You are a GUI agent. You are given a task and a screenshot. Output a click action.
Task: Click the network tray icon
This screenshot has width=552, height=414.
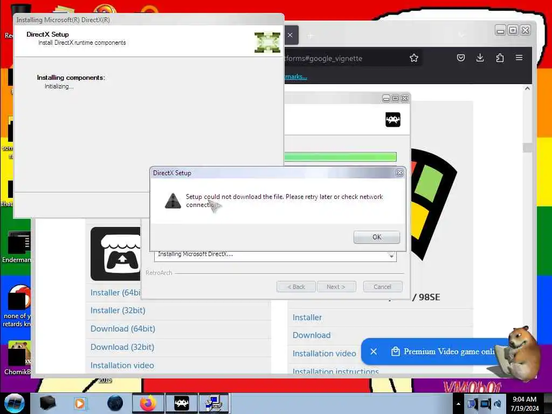485,403
